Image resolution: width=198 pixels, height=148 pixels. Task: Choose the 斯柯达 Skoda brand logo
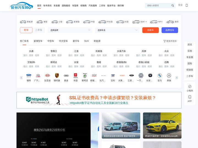pyautogui.click(x=85, y=76)
